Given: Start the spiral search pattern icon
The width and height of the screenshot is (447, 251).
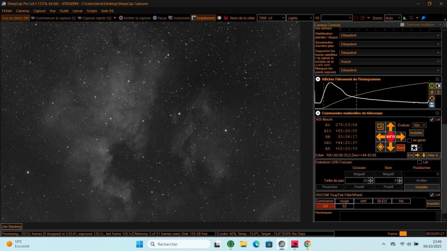Looking at the screenshot, I should 380,127.
